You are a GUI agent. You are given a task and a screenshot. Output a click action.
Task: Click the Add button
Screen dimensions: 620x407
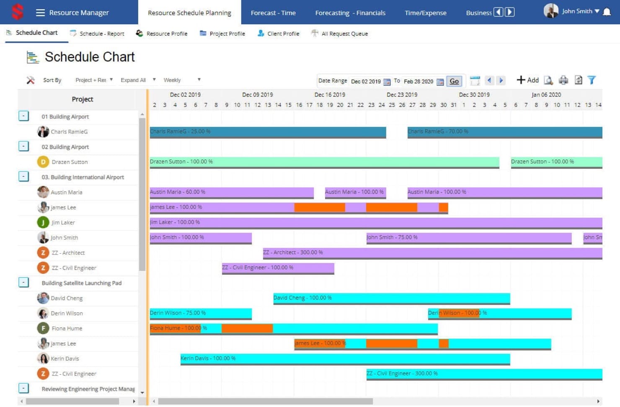pyautogui.click(x=527, y=80)
